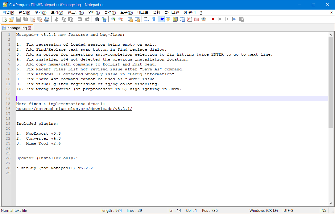The height and width of the screenshot is (214, 335).
Task: Toggle the Monitoring eye icon
Action: tap(204, 19)
